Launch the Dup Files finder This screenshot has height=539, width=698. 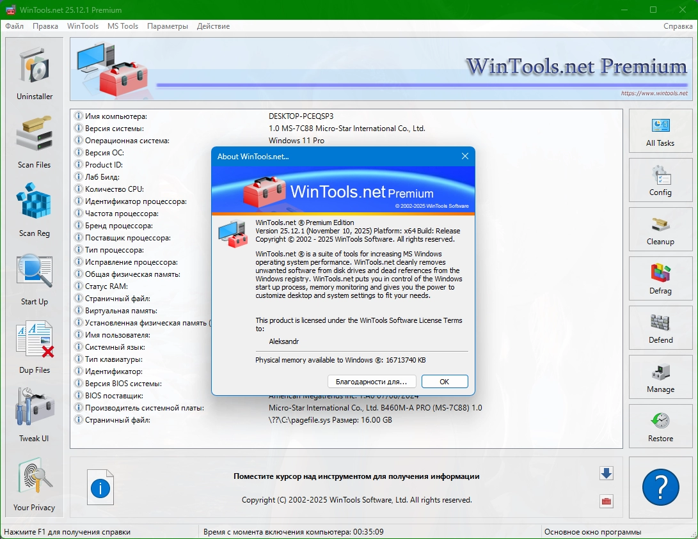point(35,348)
